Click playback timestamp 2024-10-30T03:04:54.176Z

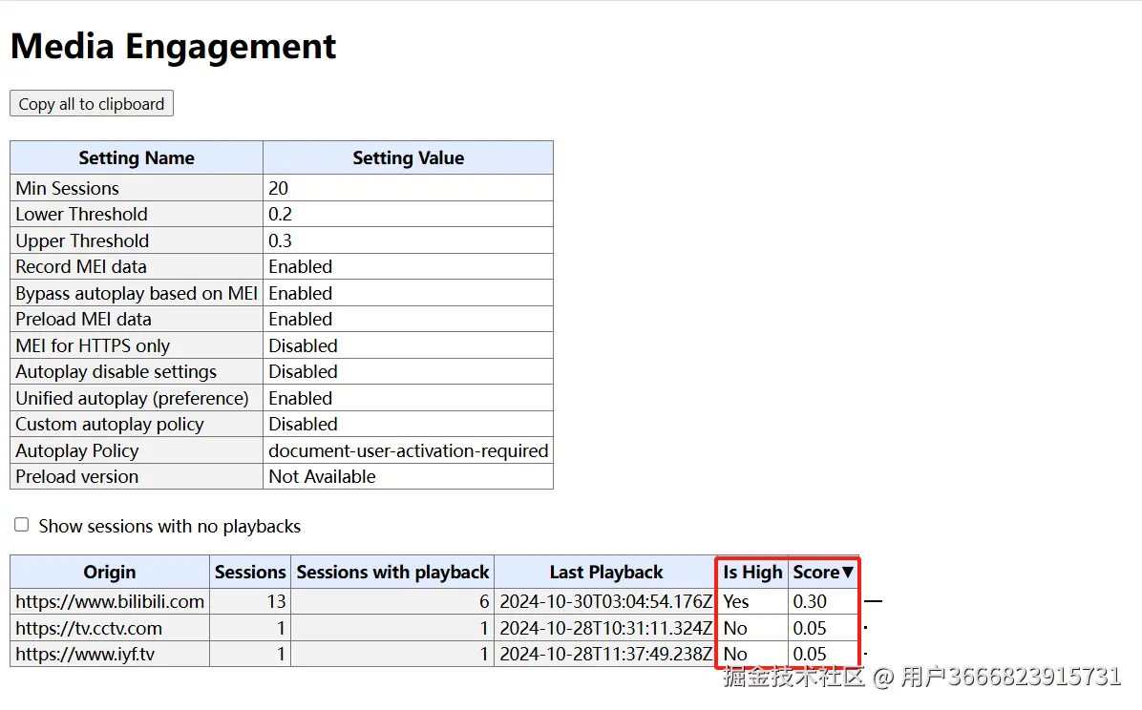606,601
